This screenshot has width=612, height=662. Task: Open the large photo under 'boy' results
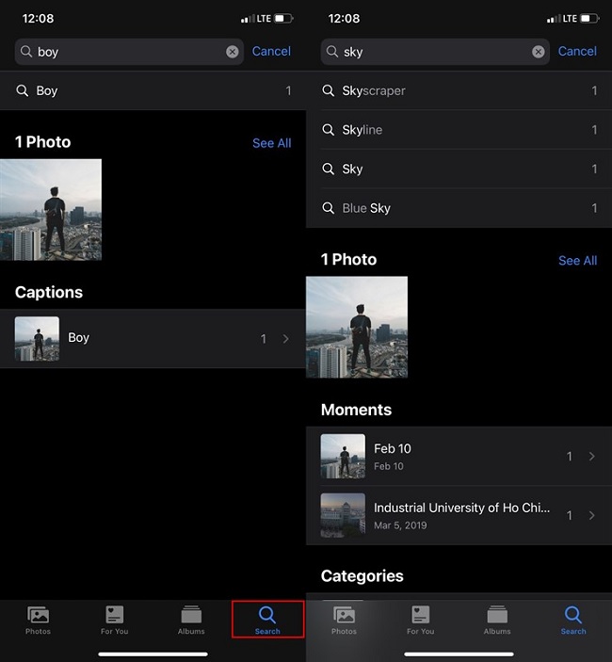51,210
